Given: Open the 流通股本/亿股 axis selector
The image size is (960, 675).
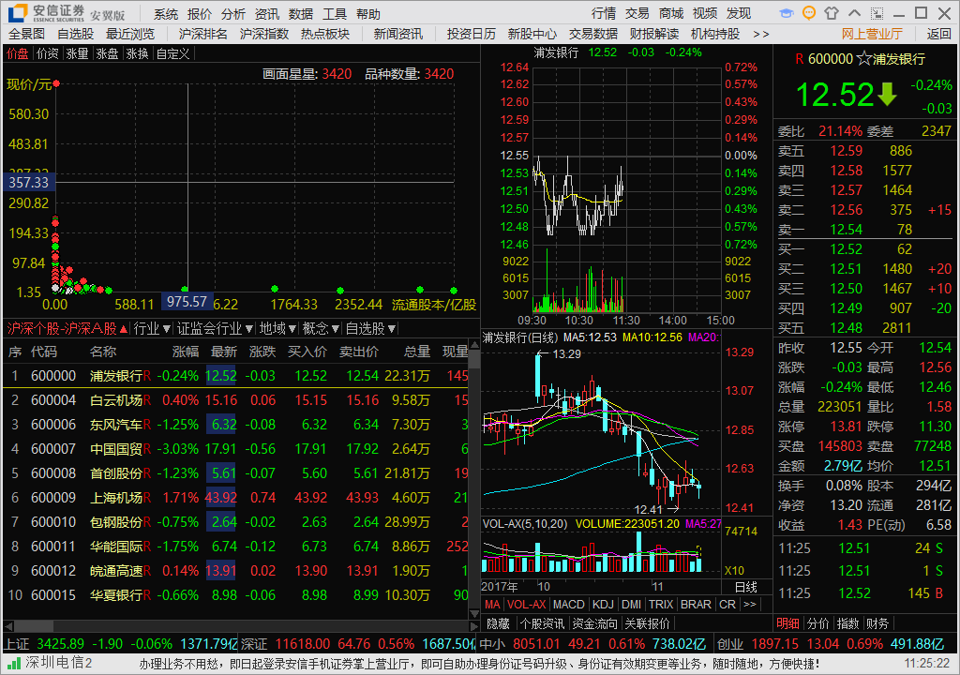Looking at the screenshot, I should (x=434, y=305).
